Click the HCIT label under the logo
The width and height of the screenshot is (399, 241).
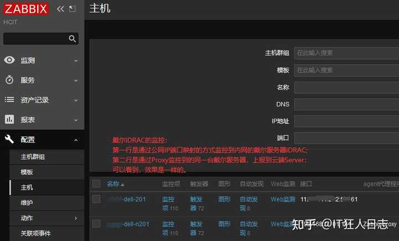click(x=10, y=22)
